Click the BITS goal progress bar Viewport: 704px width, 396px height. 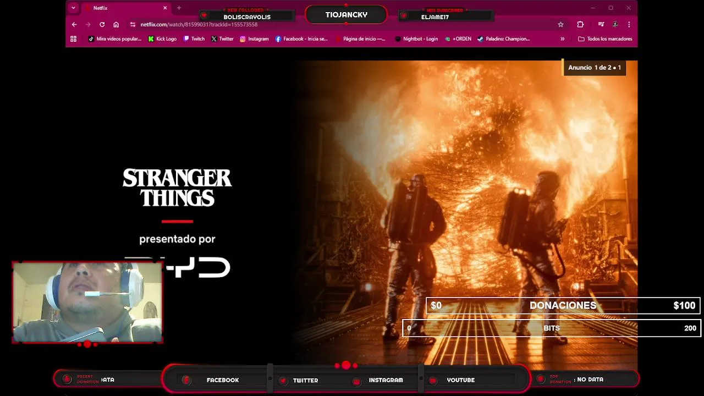click(x=552, y=328)
